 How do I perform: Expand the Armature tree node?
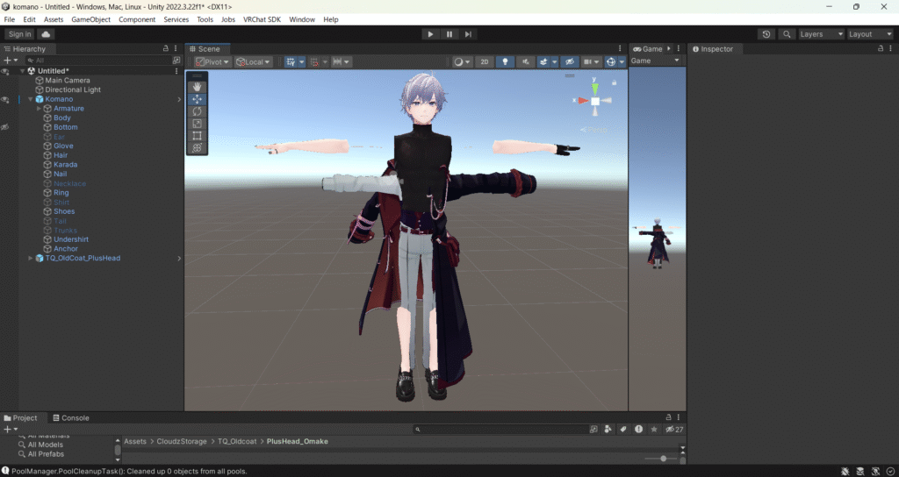click(x=39, y=109)
